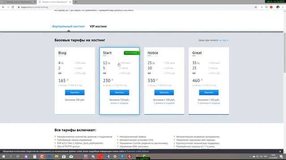Click the 230 ₽ price on Start plan
286x160 pixels.
tap(108, 80)
